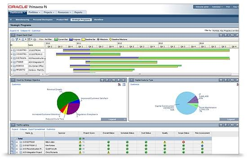Image resolution: width=247 pixels, height=165 pixels.
Task: Select the Workflow dashboard
Action: coord(99,20)
